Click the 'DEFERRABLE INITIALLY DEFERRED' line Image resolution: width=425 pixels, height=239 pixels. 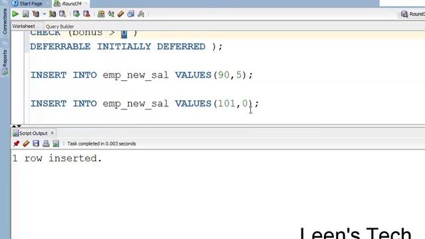pyautogui.click(x=126, y=46)
